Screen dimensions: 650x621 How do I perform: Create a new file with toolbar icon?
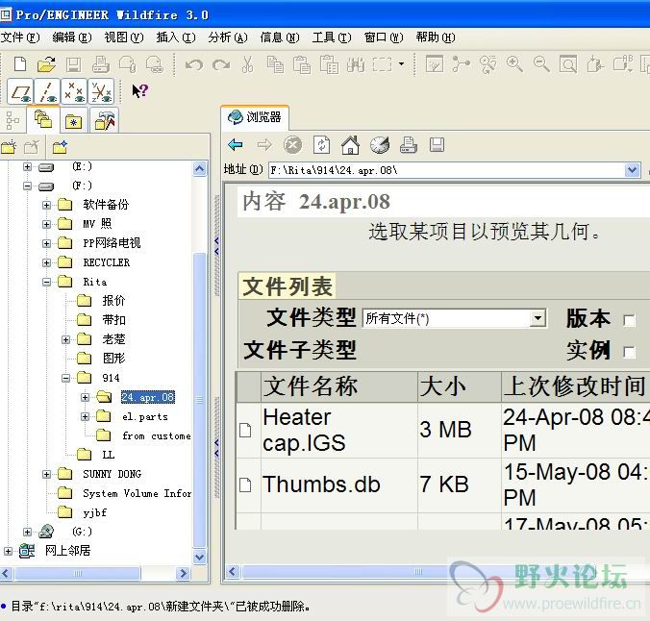(x=20, y=64)
